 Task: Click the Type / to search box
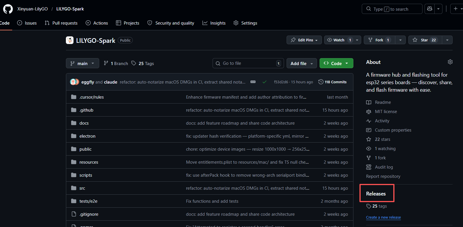coord(392,9)
